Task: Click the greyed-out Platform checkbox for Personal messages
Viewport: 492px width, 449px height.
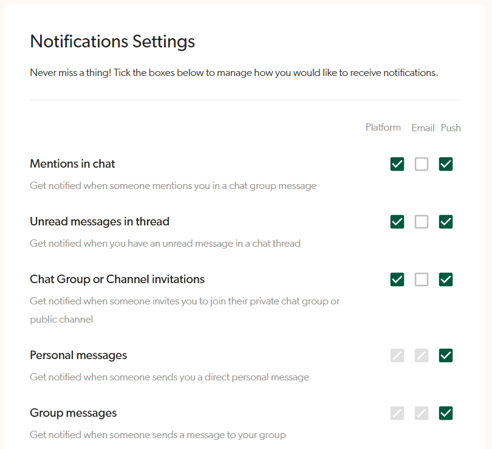Action: click(397, 355)
